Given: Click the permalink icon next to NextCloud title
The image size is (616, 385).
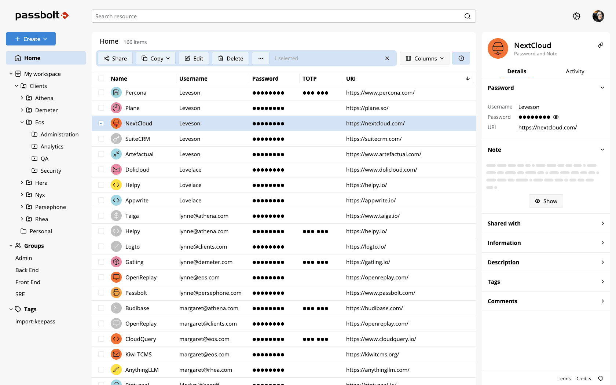Looking at the screenshot, I should [x=601, y=45].
